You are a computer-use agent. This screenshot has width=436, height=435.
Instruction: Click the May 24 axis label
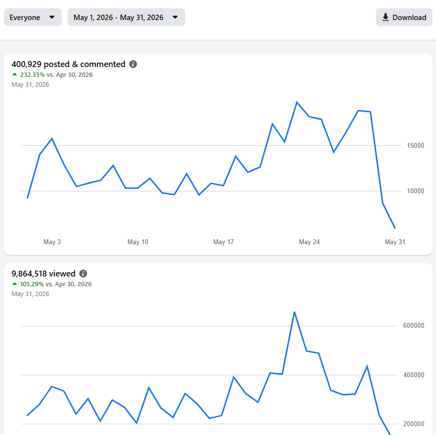309,242
